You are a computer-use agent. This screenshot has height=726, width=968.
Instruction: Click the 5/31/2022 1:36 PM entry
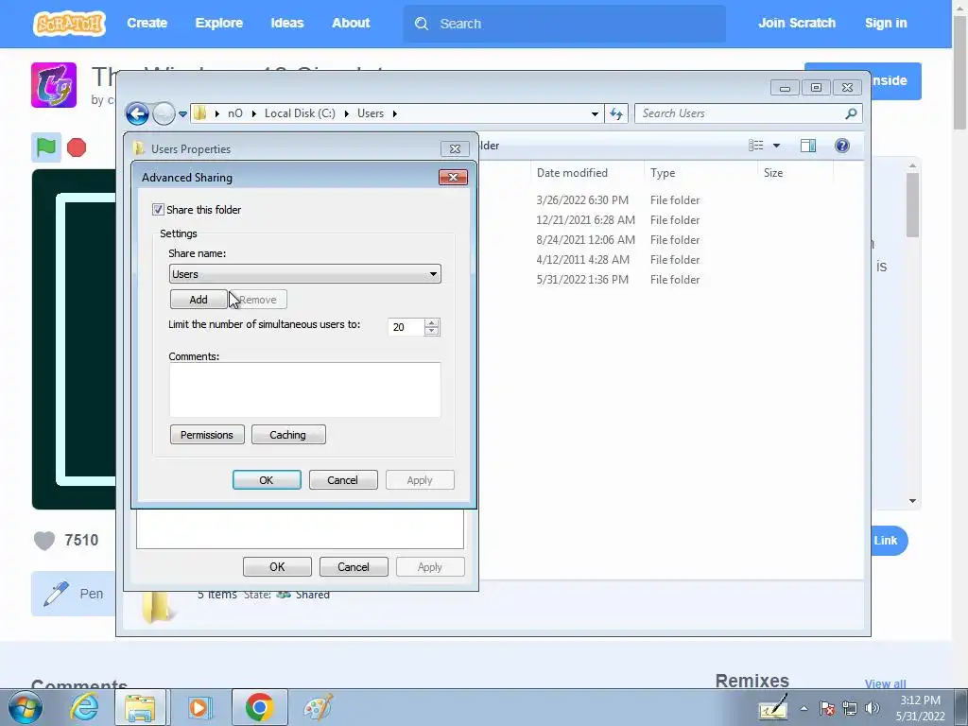pos(582,279)
